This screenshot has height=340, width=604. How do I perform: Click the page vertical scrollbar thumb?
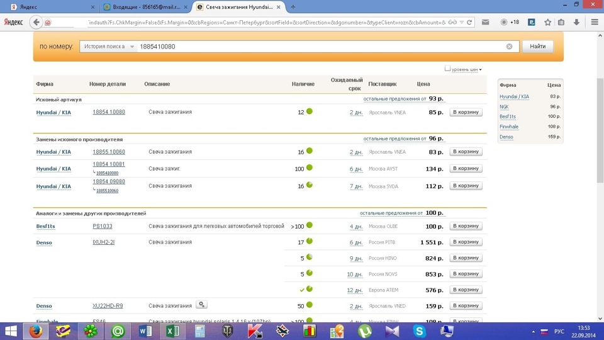(600, 130)
